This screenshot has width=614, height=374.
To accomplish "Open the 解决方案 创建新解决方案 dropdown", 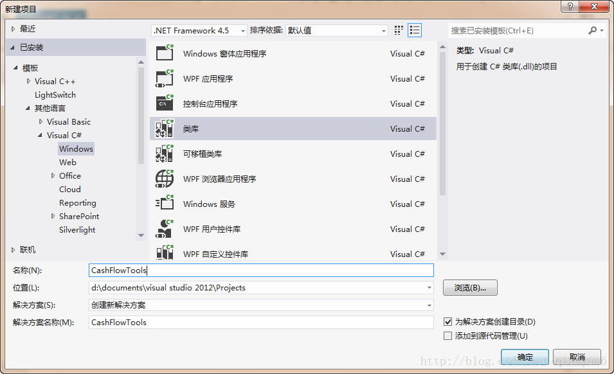I will [261, 305].
